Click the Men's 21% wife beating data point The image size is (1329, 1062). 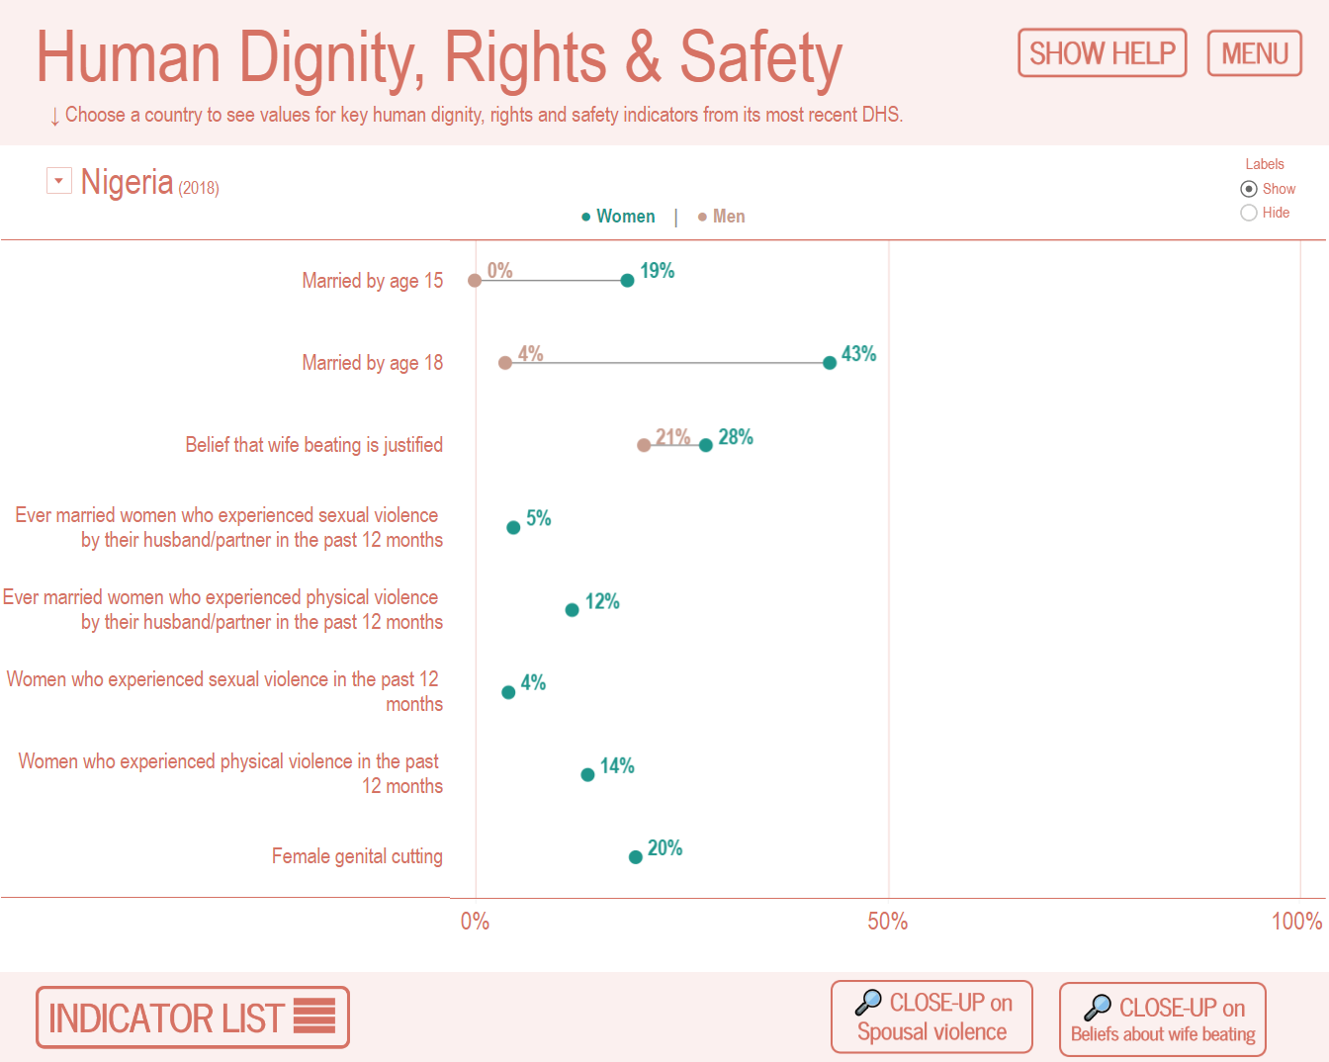[643, 444]
